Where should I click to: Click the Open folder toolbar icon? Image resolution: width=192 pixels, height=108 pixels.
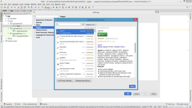[2, 7]
